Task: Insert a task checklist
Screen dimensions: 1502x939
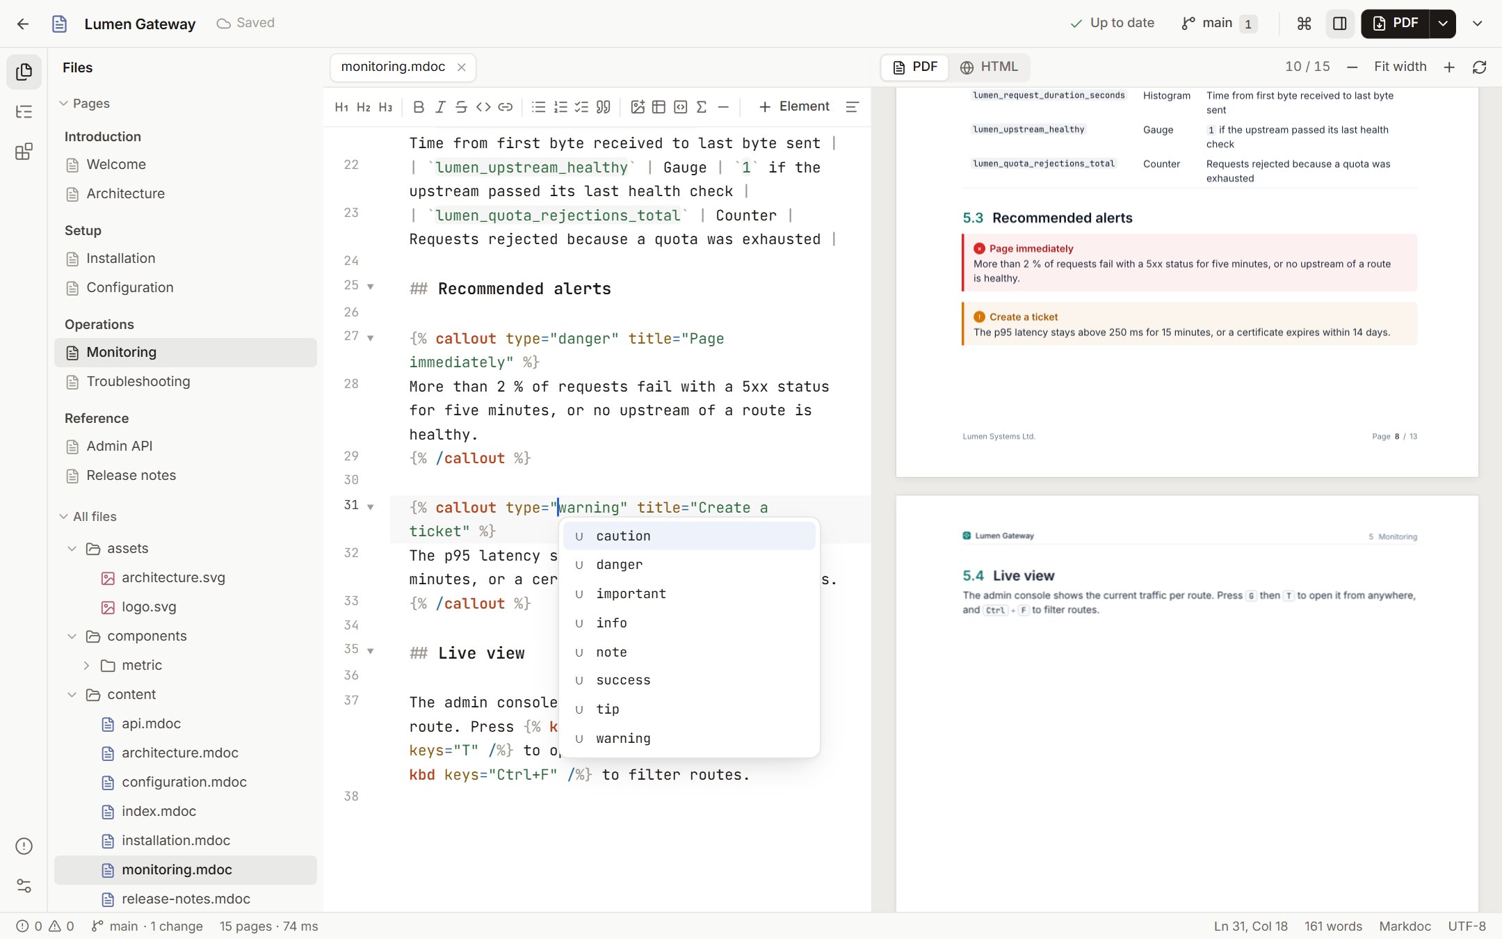Action: tap(581, 106)
